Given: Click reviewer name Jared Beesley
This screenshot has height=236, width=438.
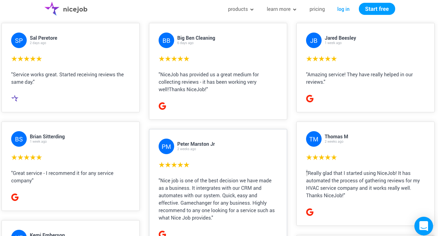Looking at the screenshot, I should click(340, 38).
